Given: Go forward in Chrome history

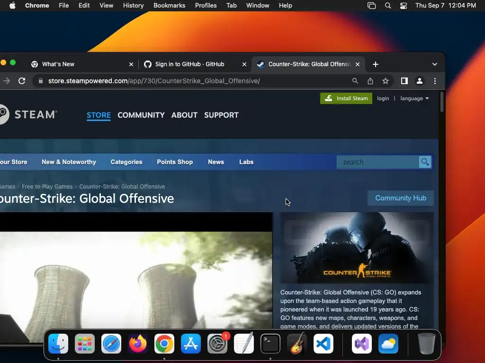Looking at the screenshot, I should (7, 81).
